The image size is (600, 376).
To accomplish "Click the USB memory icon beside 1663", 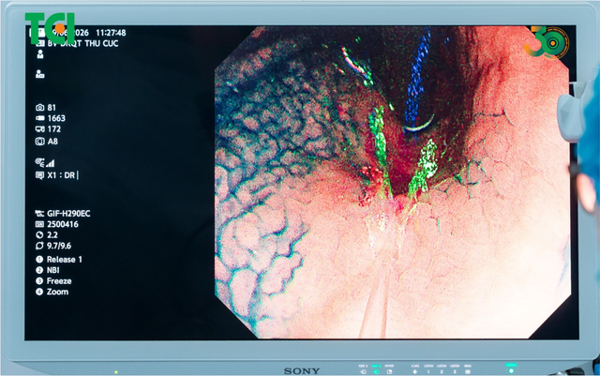I will (x=39, y=118).
